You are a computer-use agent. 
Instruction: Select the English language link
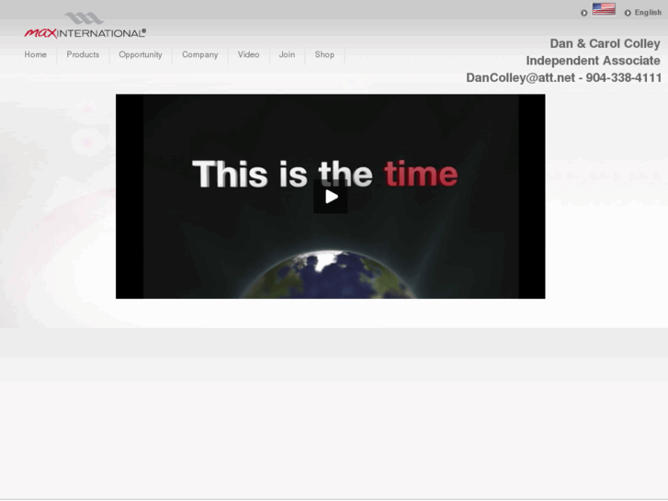648,12
